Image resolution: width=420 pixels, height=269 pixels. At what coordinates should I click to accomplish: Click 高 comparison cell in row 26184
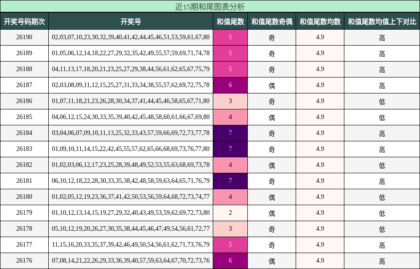pyautogui.click(x=382, y=133)
